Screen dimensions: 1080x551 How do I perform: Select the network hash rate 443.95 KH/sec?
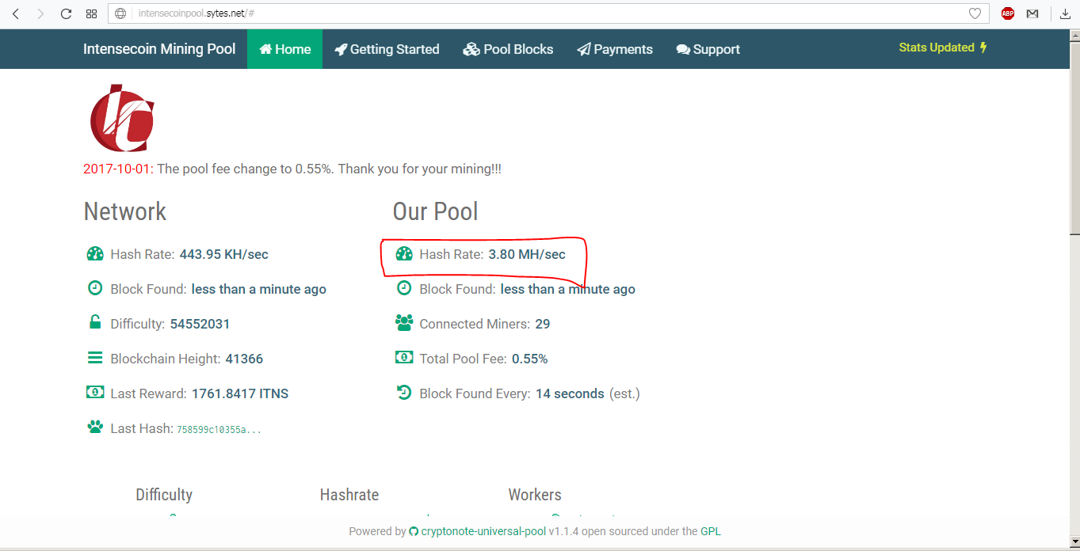coord(224,254)
